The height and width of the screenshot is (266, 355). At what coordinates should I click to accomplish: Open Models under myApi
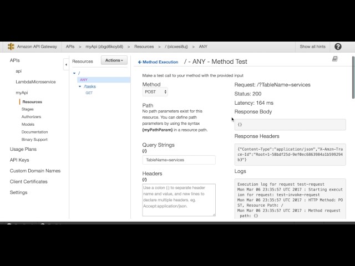point(28,124)
